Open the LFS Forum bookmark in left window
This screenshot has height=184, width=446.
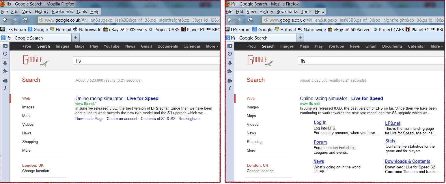pos(13,29)
